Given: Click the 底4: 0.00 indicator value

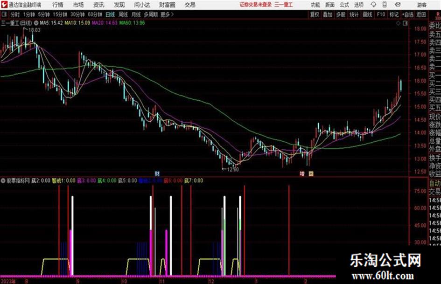Looking at the screenshot, I should (107, 181).
